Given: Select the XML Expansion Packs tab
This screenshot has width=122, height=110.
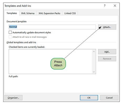Looking at the screenshot, I should [49, 13].
